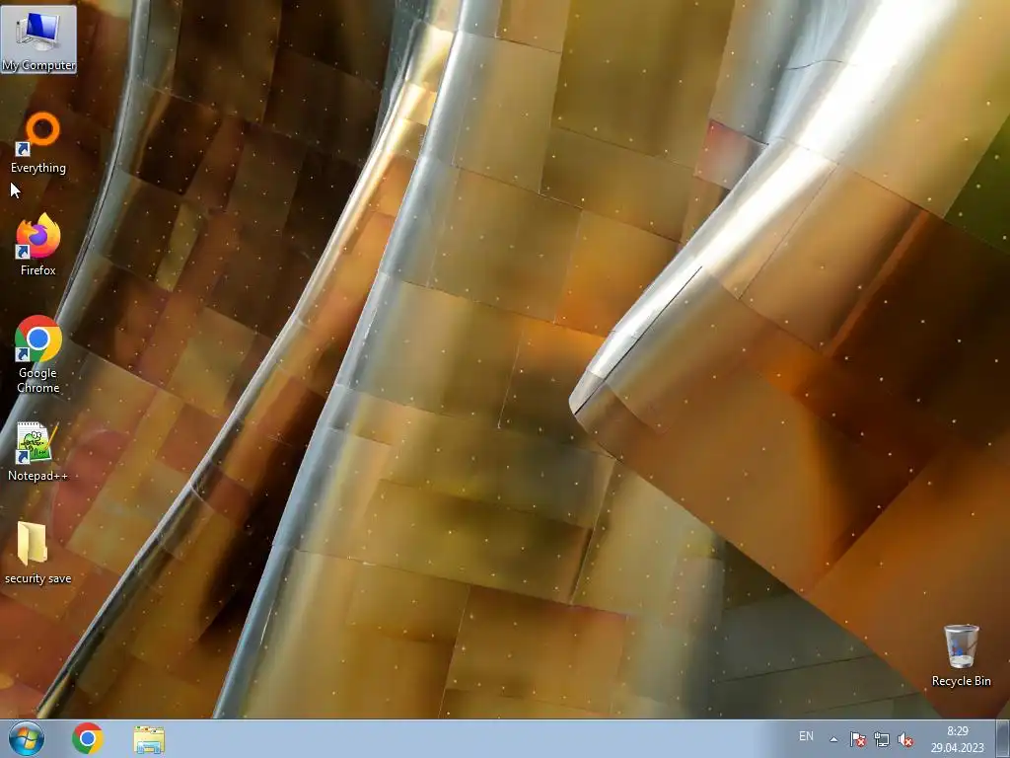Select the Notepad++ desktop shortcut
Screen dimensions: 1010x758
[37, 451]
